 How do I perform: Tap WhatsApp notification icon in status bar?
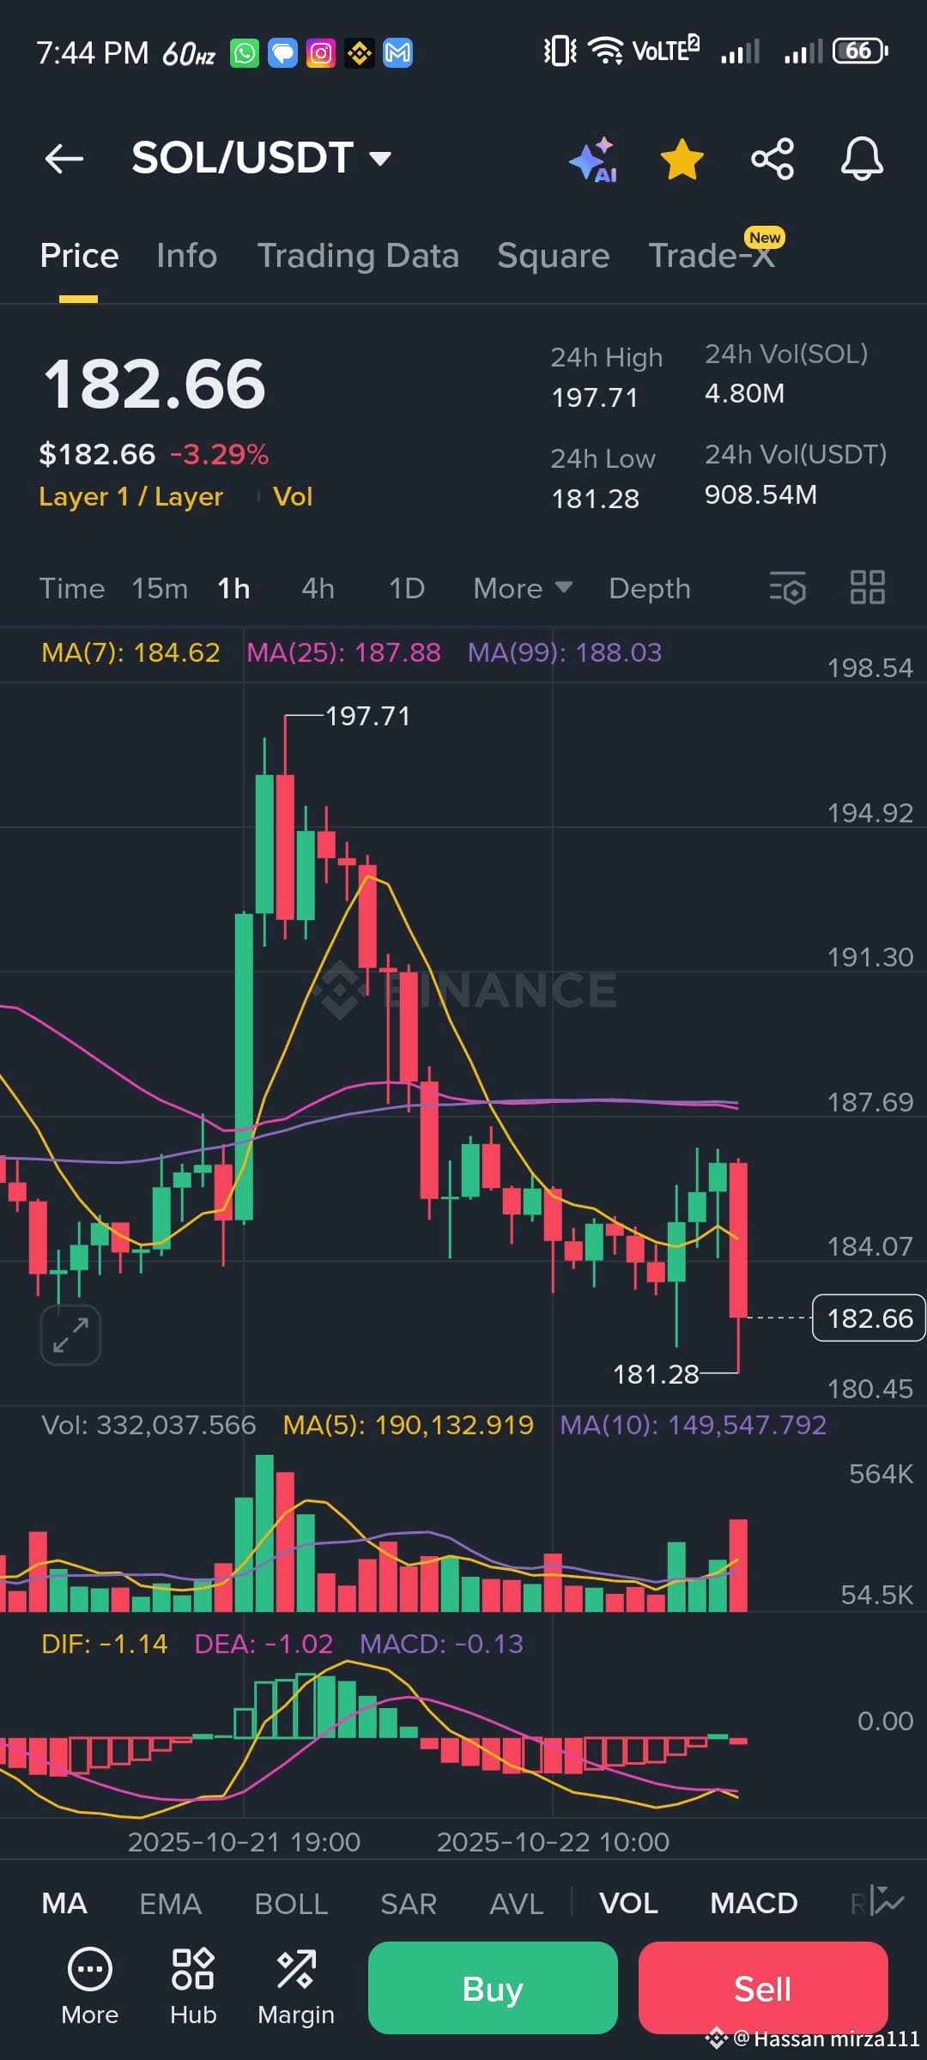pos(245,53)
